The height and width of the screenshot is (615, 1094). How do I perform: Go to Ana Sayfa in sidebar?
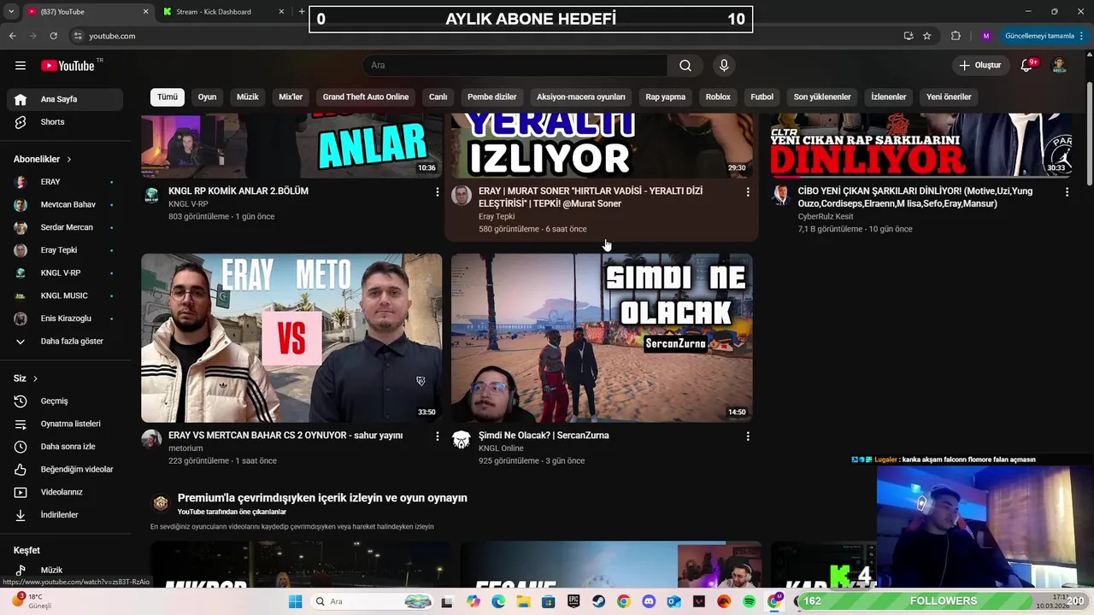65,99
